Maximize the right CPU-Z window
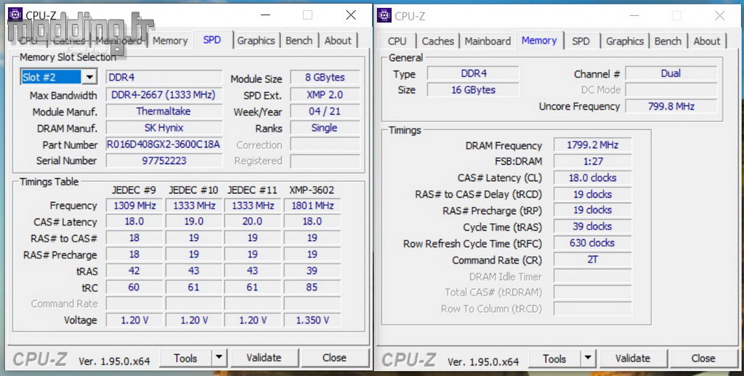Viewport: 744px width, 376px height. [x=676, y=16]
